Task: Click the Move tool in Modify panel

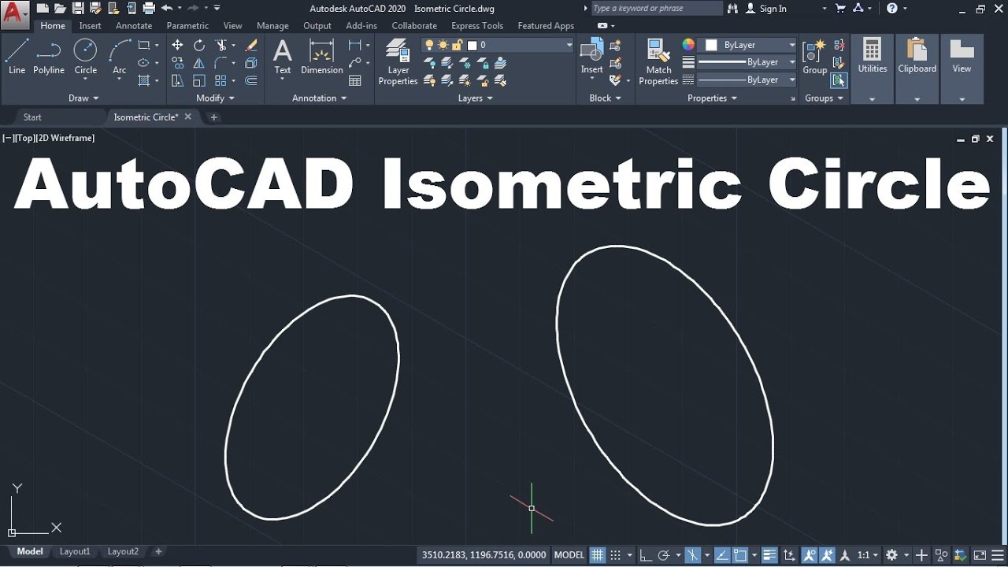Action: pos(177,45)
